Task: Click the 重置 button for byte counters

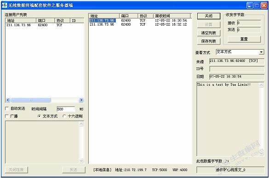Action: tap(244, 39)
